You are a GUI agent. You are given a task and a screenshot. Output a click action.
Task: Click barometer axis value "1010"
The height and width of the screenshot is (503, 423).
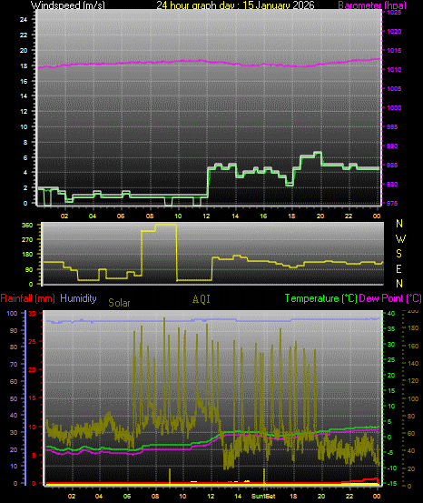[394, 70]
